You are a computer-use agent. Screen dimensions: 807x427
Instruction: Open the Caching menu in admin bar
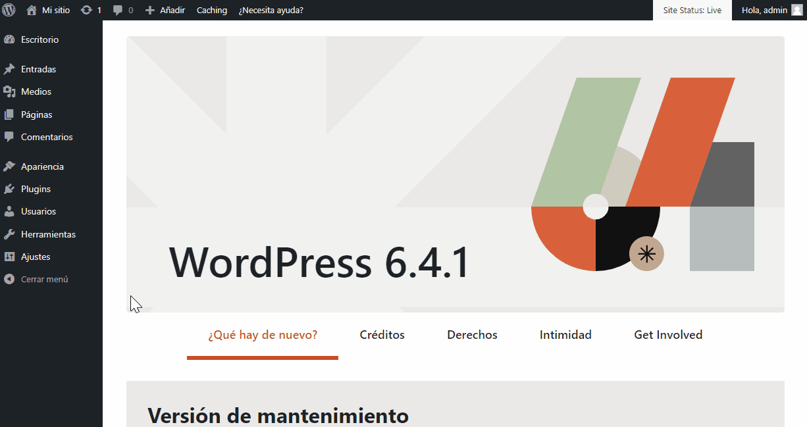[212, 10]
